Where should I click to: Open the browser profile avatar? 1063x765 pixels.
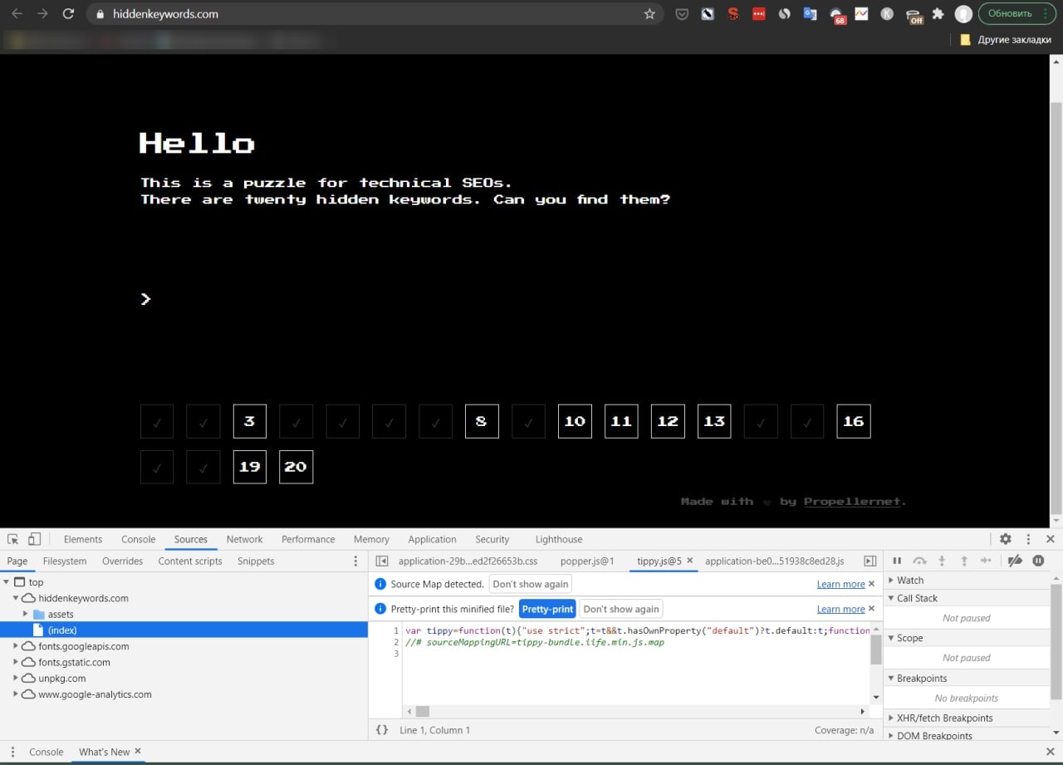tap(963, 14)
